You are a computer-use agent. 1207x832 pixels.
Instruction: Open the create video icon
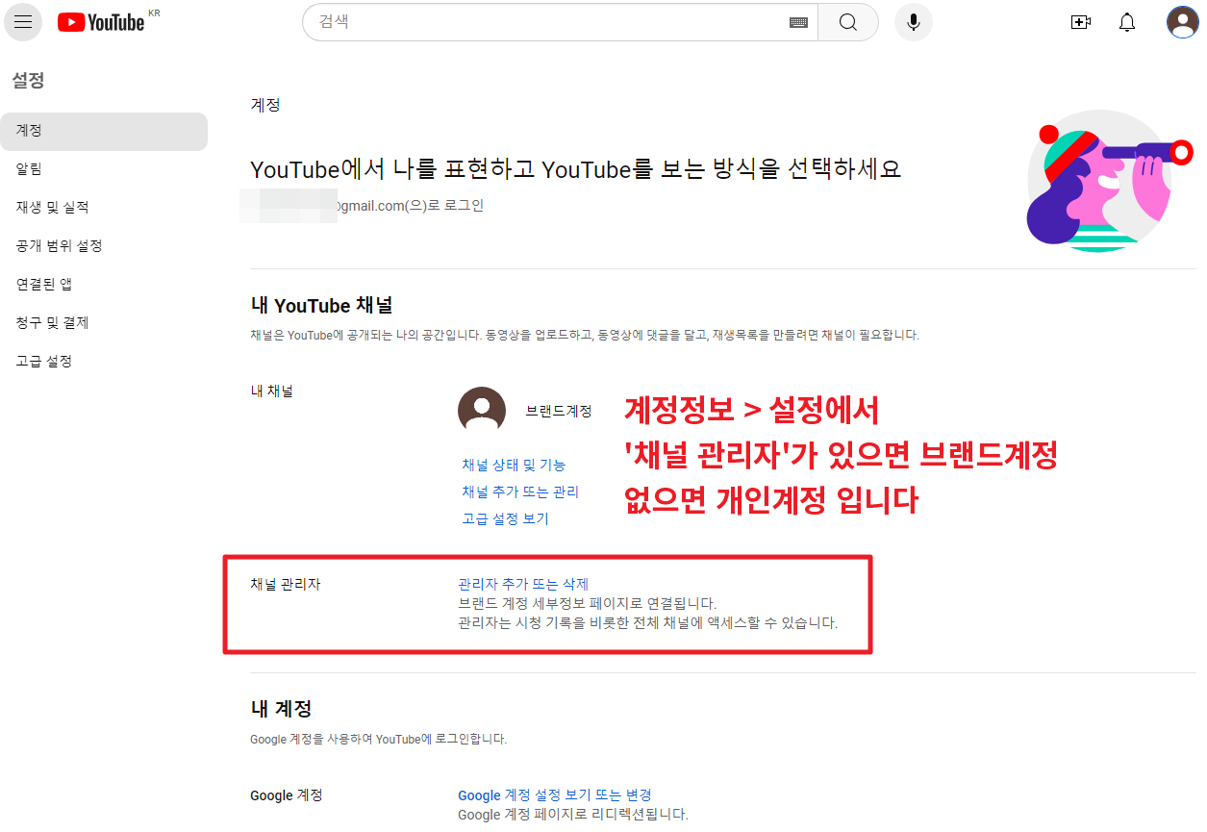tap(1080, 22)
